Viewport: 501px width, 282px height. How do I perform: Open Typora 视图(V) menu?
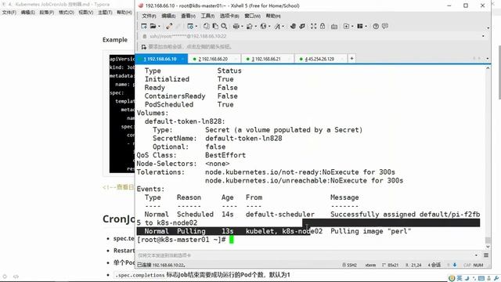click(x=86, y=13)
